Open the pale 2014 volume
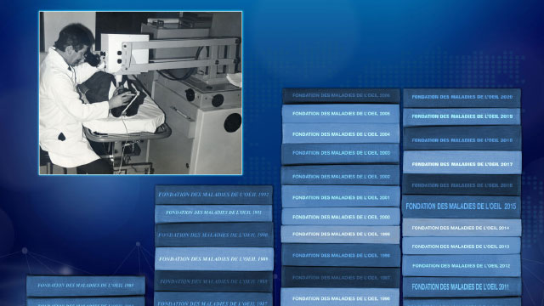Screen dimensions: 544x306 [462, 228]
